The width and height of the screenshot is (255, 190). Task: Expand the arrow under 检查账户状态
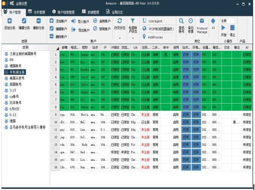pyautogui.click(x=133, y=38)
